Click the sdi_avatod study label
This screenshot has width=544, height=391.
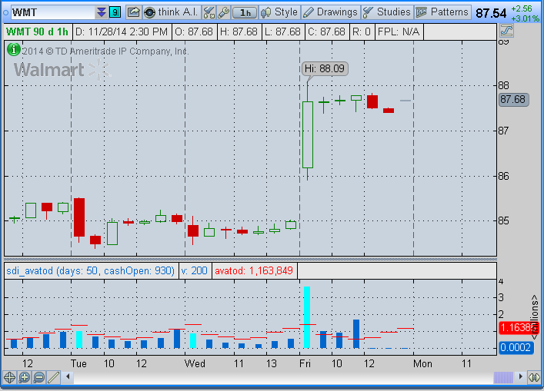(90, 270)
